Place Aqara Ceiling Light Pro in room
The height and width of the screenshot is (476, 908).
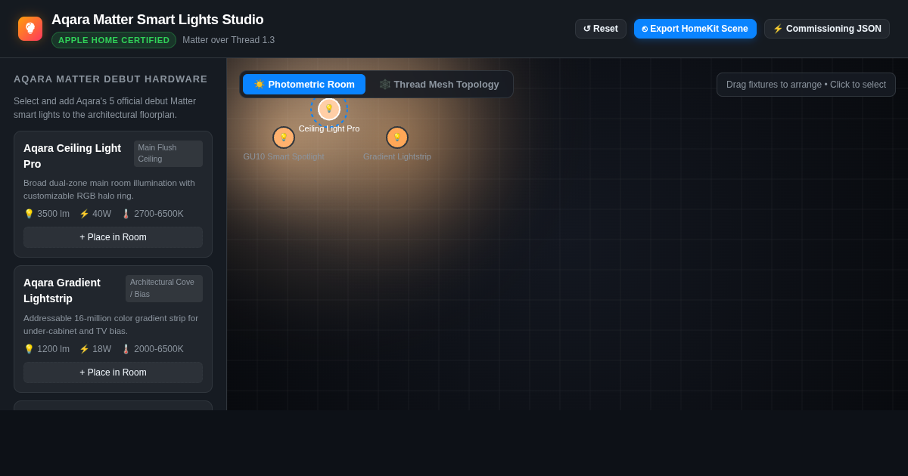click(x=113, y=237)
